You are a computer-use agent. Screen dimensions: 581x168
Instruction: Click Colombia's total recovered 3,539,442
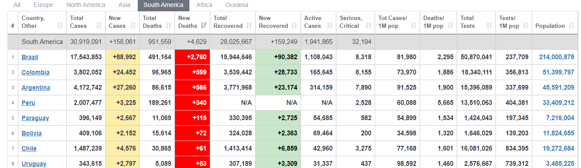pyautogui.click(x=237, y=72)
